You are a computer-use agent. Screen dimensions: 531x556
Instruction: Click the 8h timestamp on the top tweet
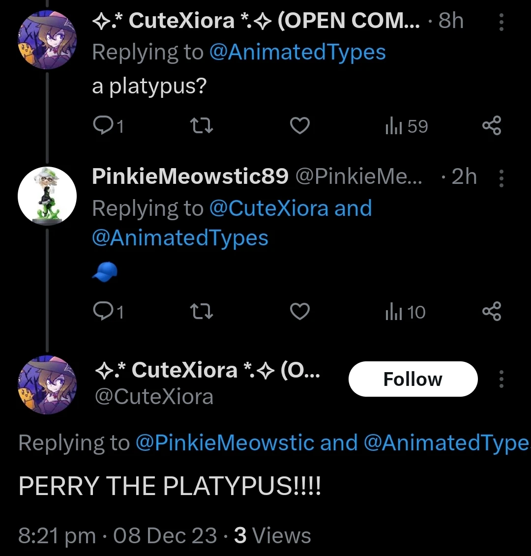tap(451, 21)
